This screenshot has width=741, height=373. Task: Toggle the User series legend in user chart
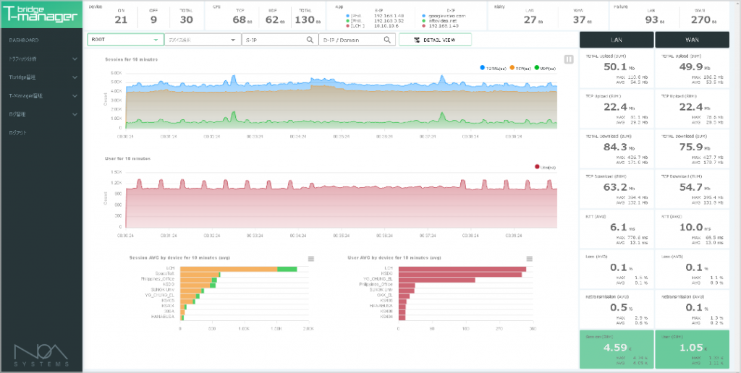(538, 167)
